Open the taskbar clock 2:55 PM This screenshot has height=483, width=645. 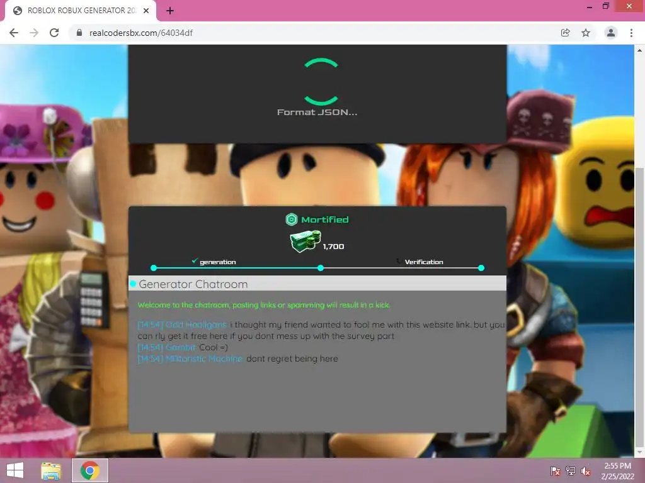point(617,471)
